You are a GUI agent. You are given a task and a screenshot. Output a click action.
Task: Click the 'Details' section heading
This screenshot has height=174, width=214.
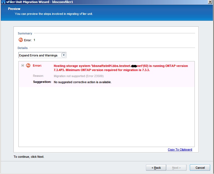coord(23,48)
